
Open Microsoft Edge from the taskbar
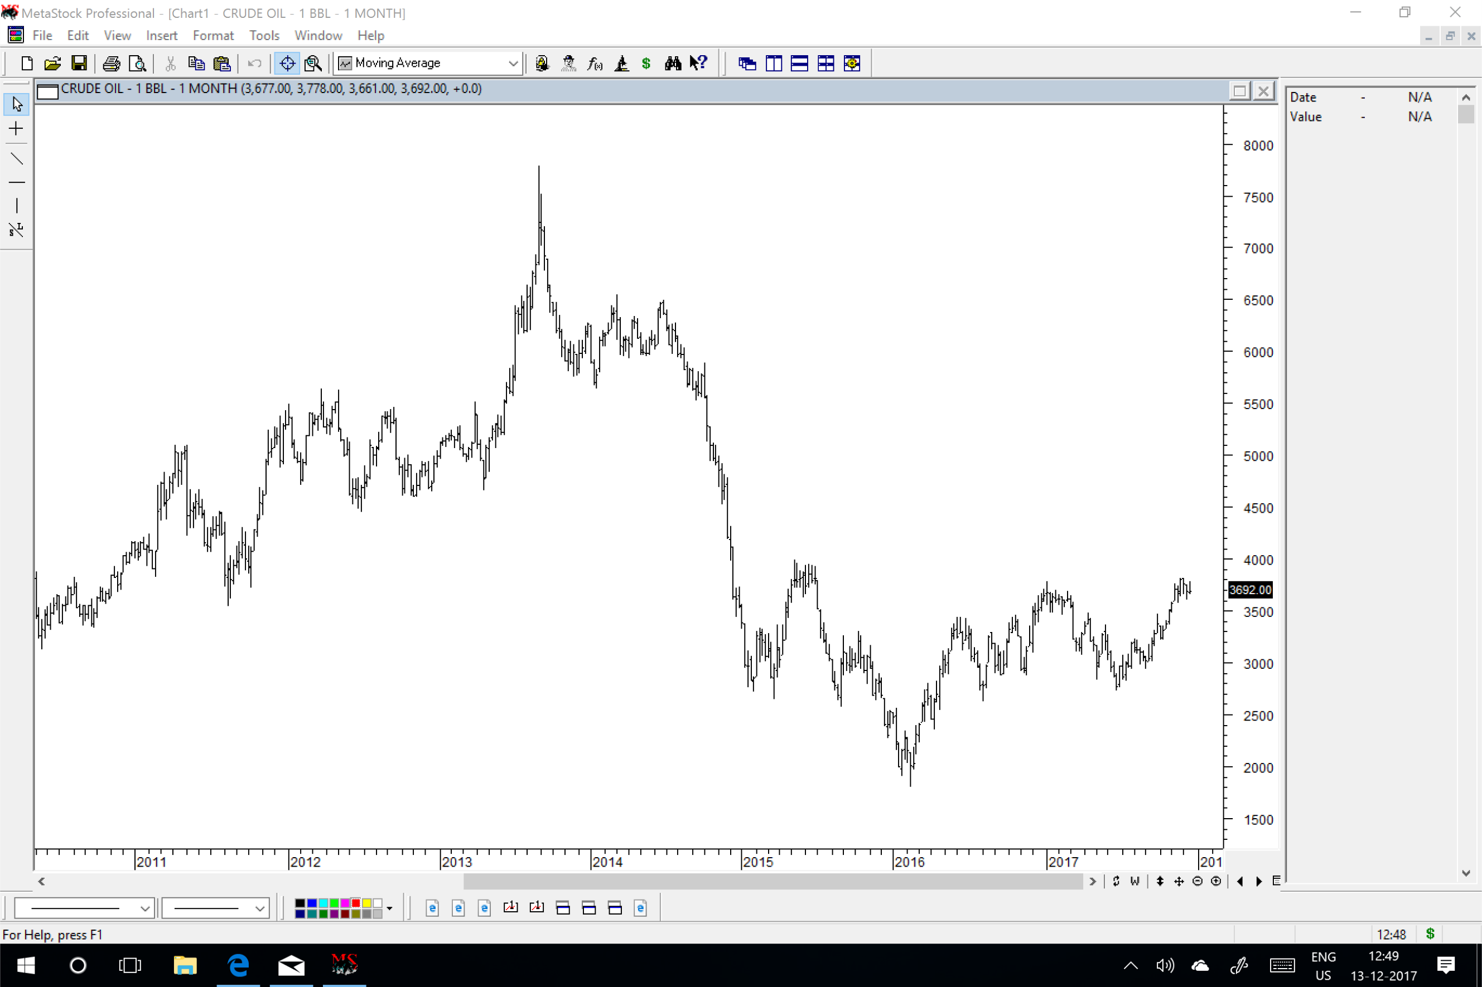click(238, 964)
